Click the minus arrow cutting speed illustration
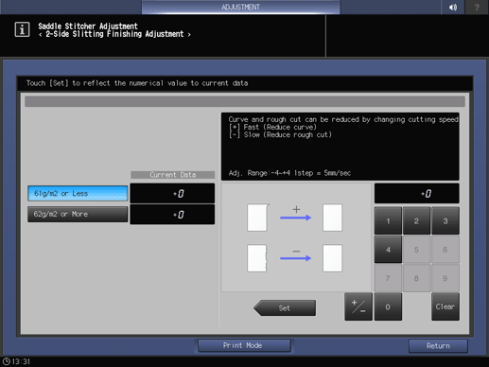The width and height of the screenshot is (489, 367). click(295, 258)
